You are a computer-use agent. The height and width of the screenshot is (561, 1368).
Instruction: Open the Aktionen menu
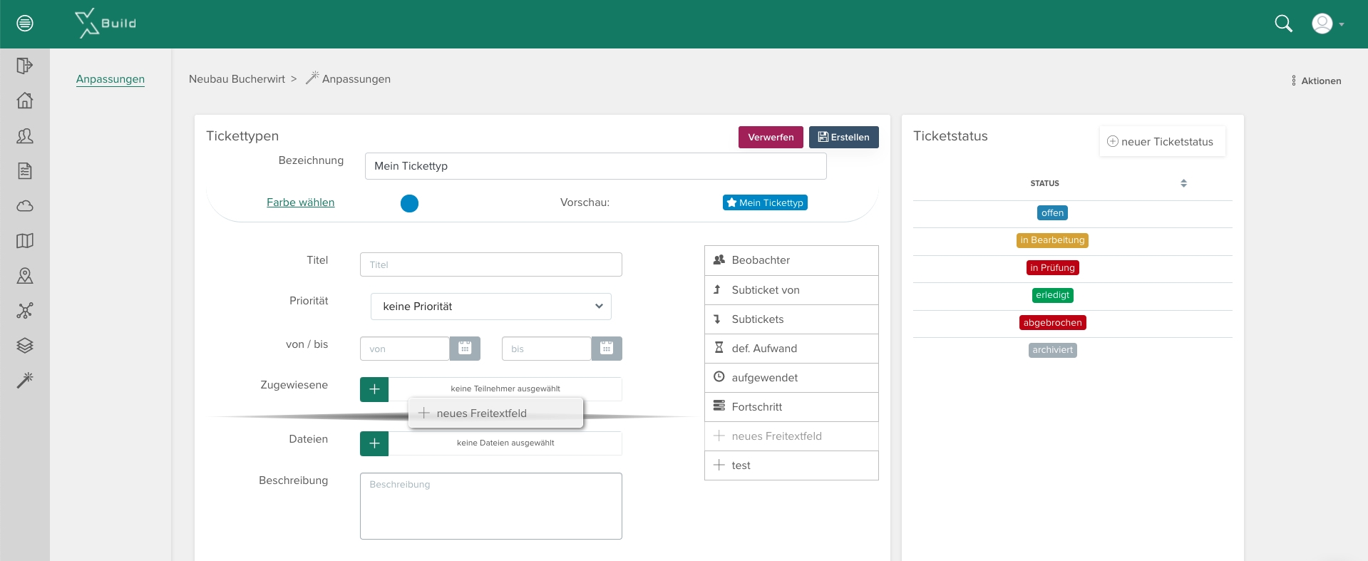pos(1316,81)
